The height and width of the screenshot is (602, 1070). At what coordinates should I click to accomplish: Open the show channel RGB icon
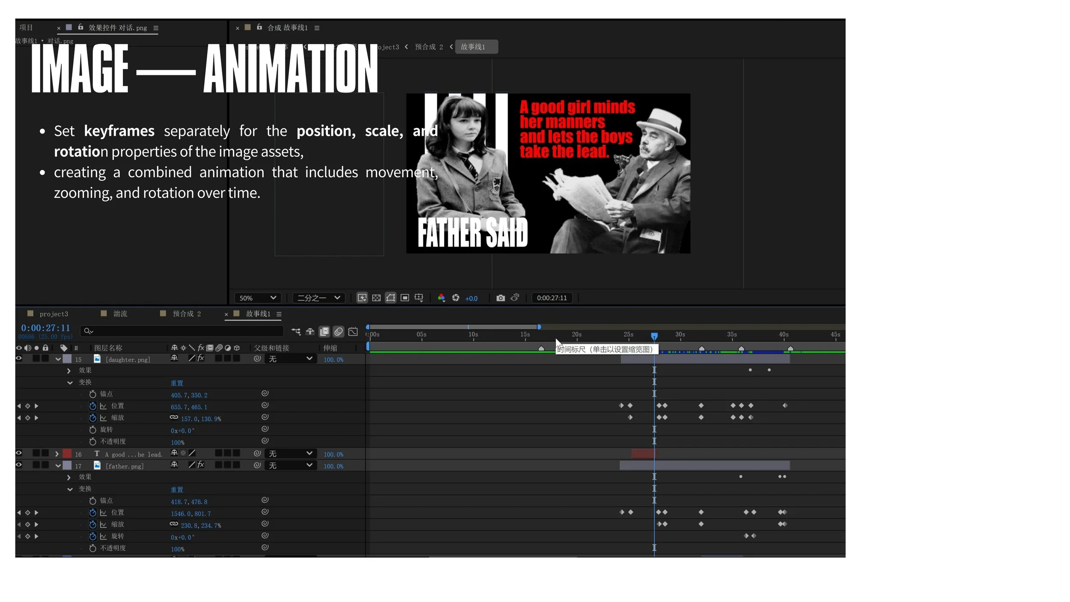pos(441,298)
